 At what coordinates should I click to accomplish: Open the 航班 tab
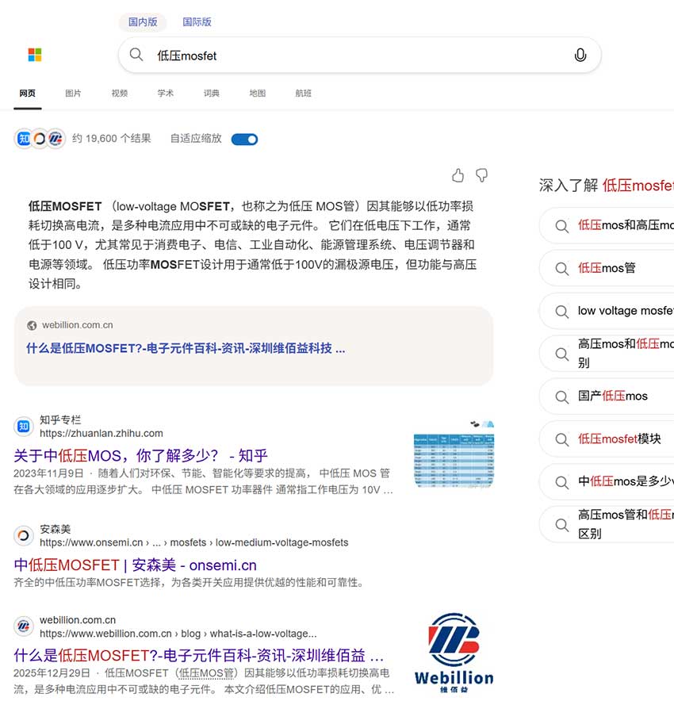[x=304, y=93]
